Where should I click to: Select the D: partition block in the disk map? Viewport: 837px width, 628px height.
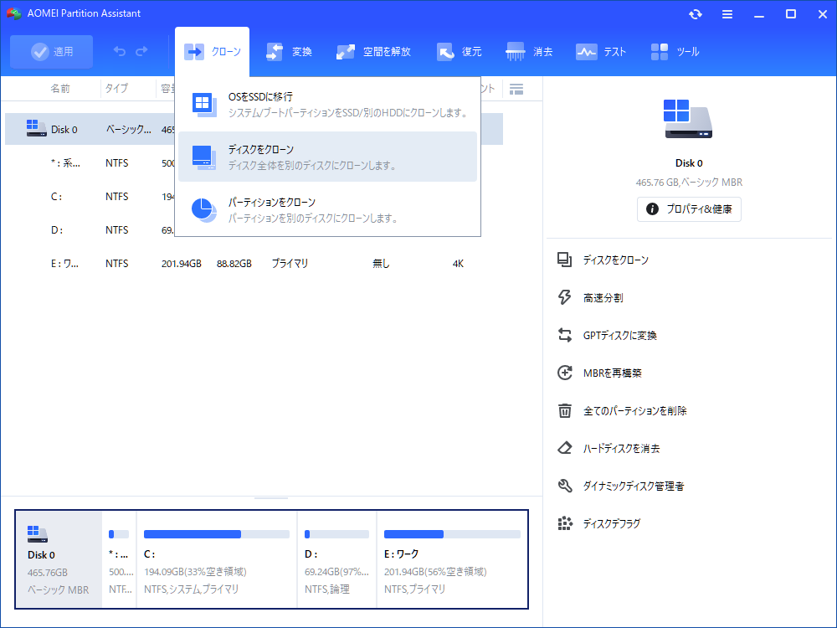point(336,559)
